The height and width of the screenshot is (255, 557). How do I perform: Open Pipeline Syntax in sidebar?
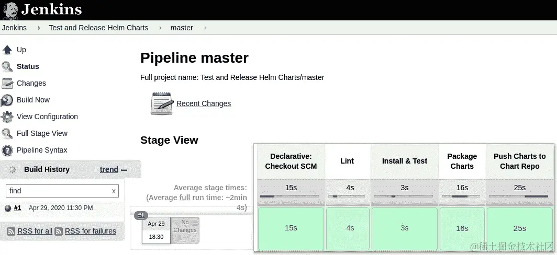click(x=42, y=150)
